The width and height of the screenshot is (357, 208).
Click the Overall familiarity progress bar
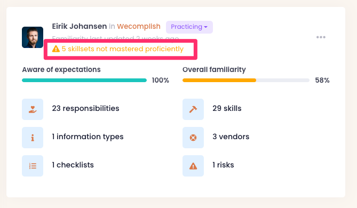(246, 80)
